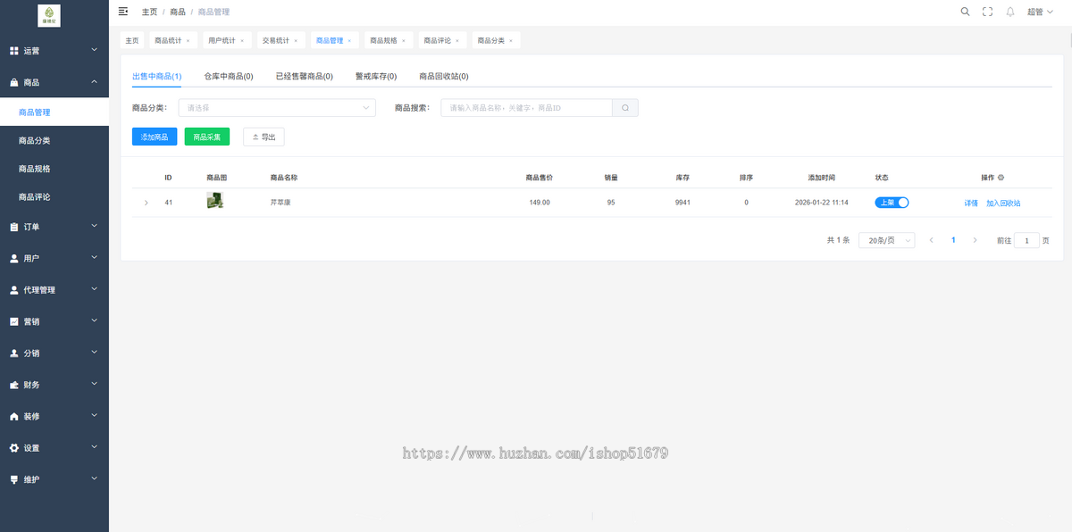Viewport: 1072px width, 532px height.
Task: Open the notification bell
Action: pos(1010,12)
